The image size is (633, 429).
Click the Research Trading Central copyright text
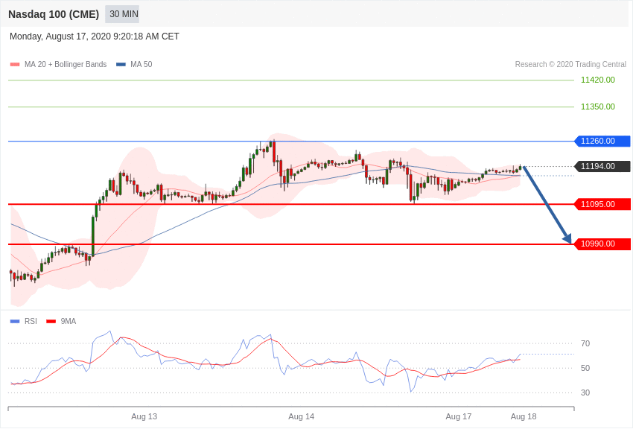point(570,65)
